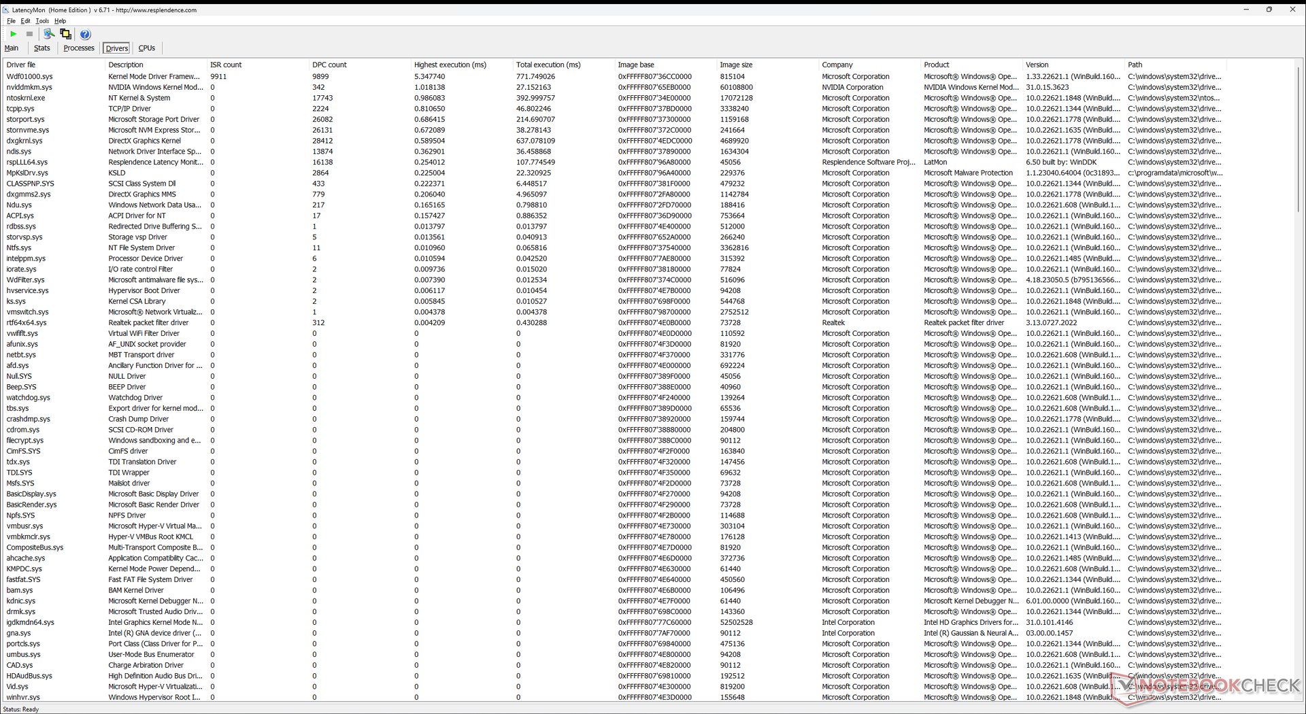Click the 'Intel Graphics Kernel Mode N...' description cell
The width and height of the screenshot is (1306, 714).
click(156, 622)
